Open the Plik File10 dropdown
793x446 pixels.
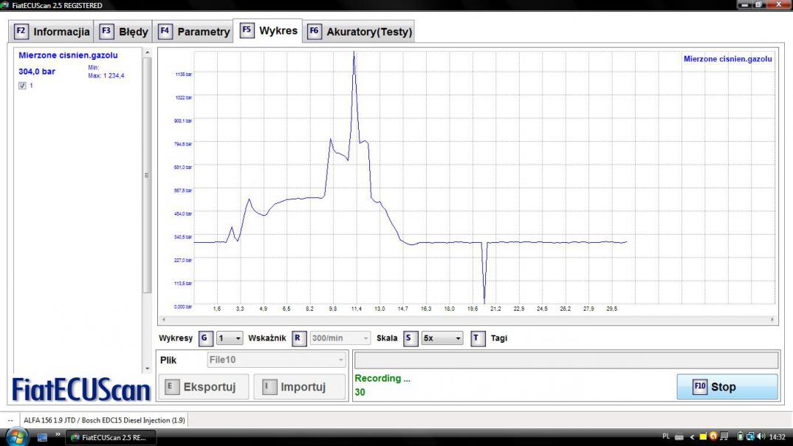[x=277, y=360]
